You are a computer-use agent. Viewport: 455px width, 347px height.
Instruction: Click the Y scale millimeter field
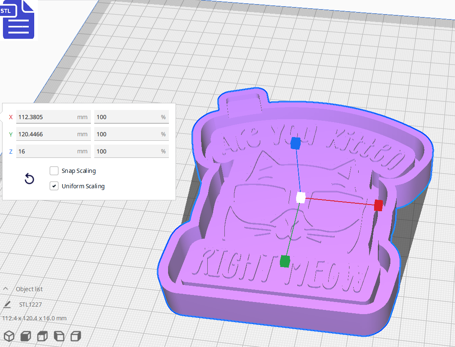(x=53, y=134)
